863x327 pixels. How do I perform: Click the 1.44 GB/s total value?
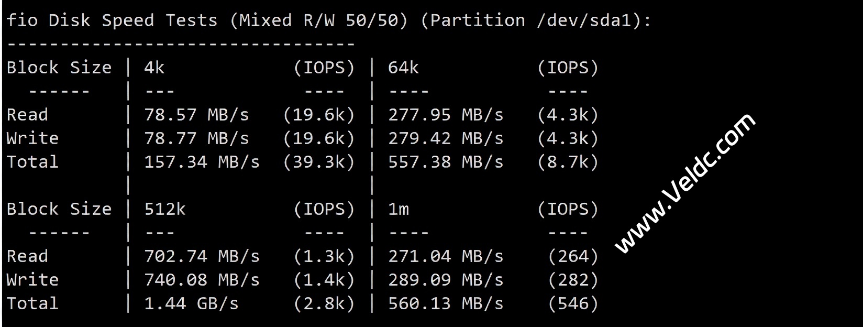tap(191, 304)
